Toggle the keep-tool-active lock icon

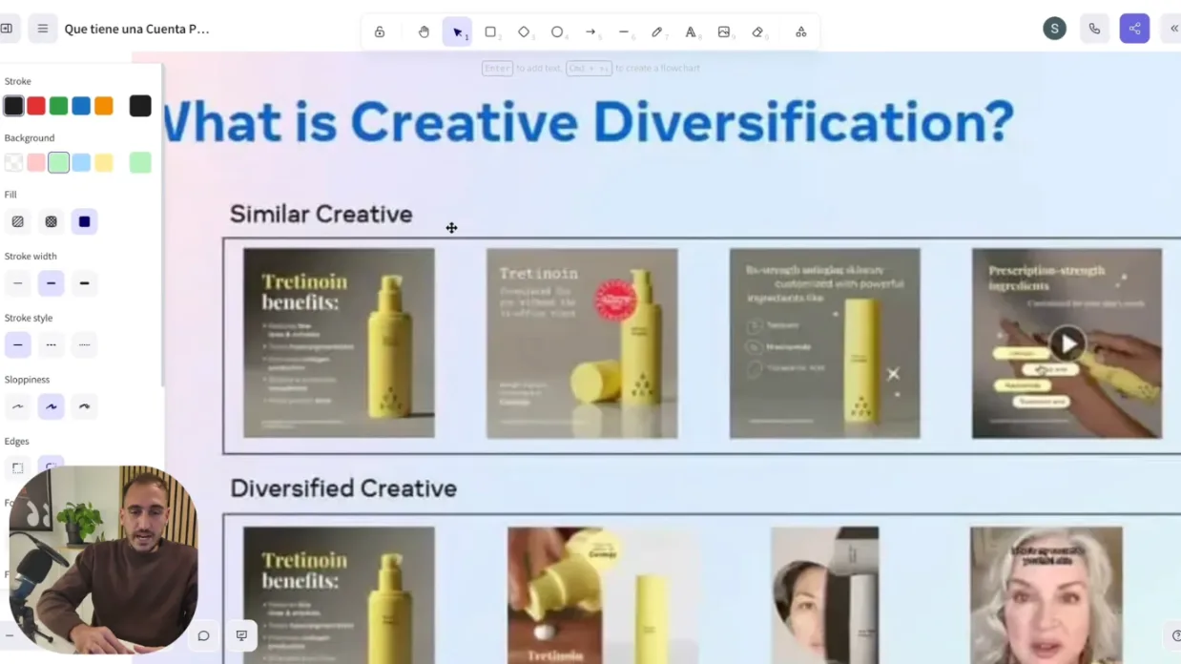380,31
